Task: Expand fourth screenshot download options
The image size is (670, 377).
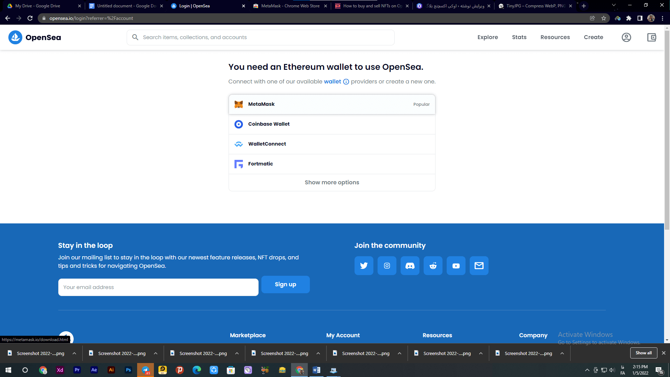Action: (318, 353)
